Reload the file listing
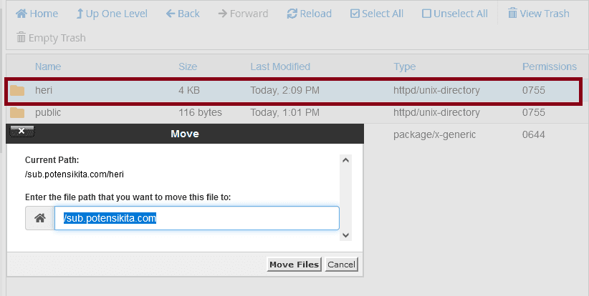The image size is (589, 296). point(309,14)
